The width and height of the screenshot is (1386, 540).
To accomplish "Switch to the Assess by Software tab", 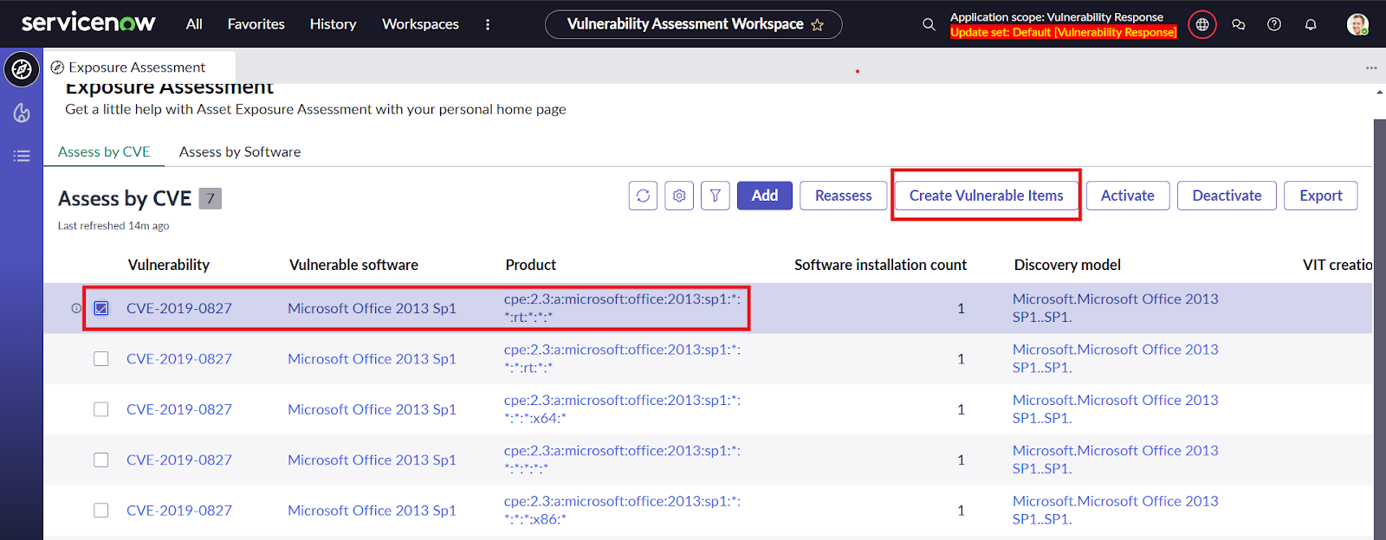I will [240, 151].
